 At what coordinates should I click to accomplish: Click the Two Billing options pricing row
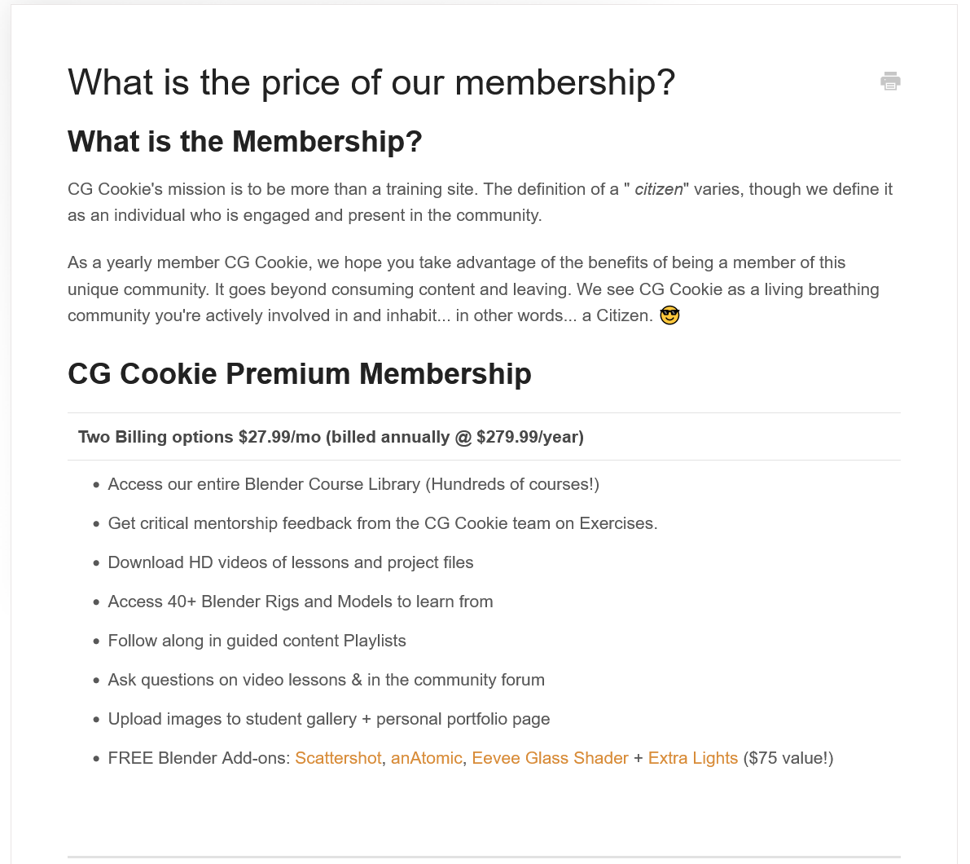(x=331, y=437)
